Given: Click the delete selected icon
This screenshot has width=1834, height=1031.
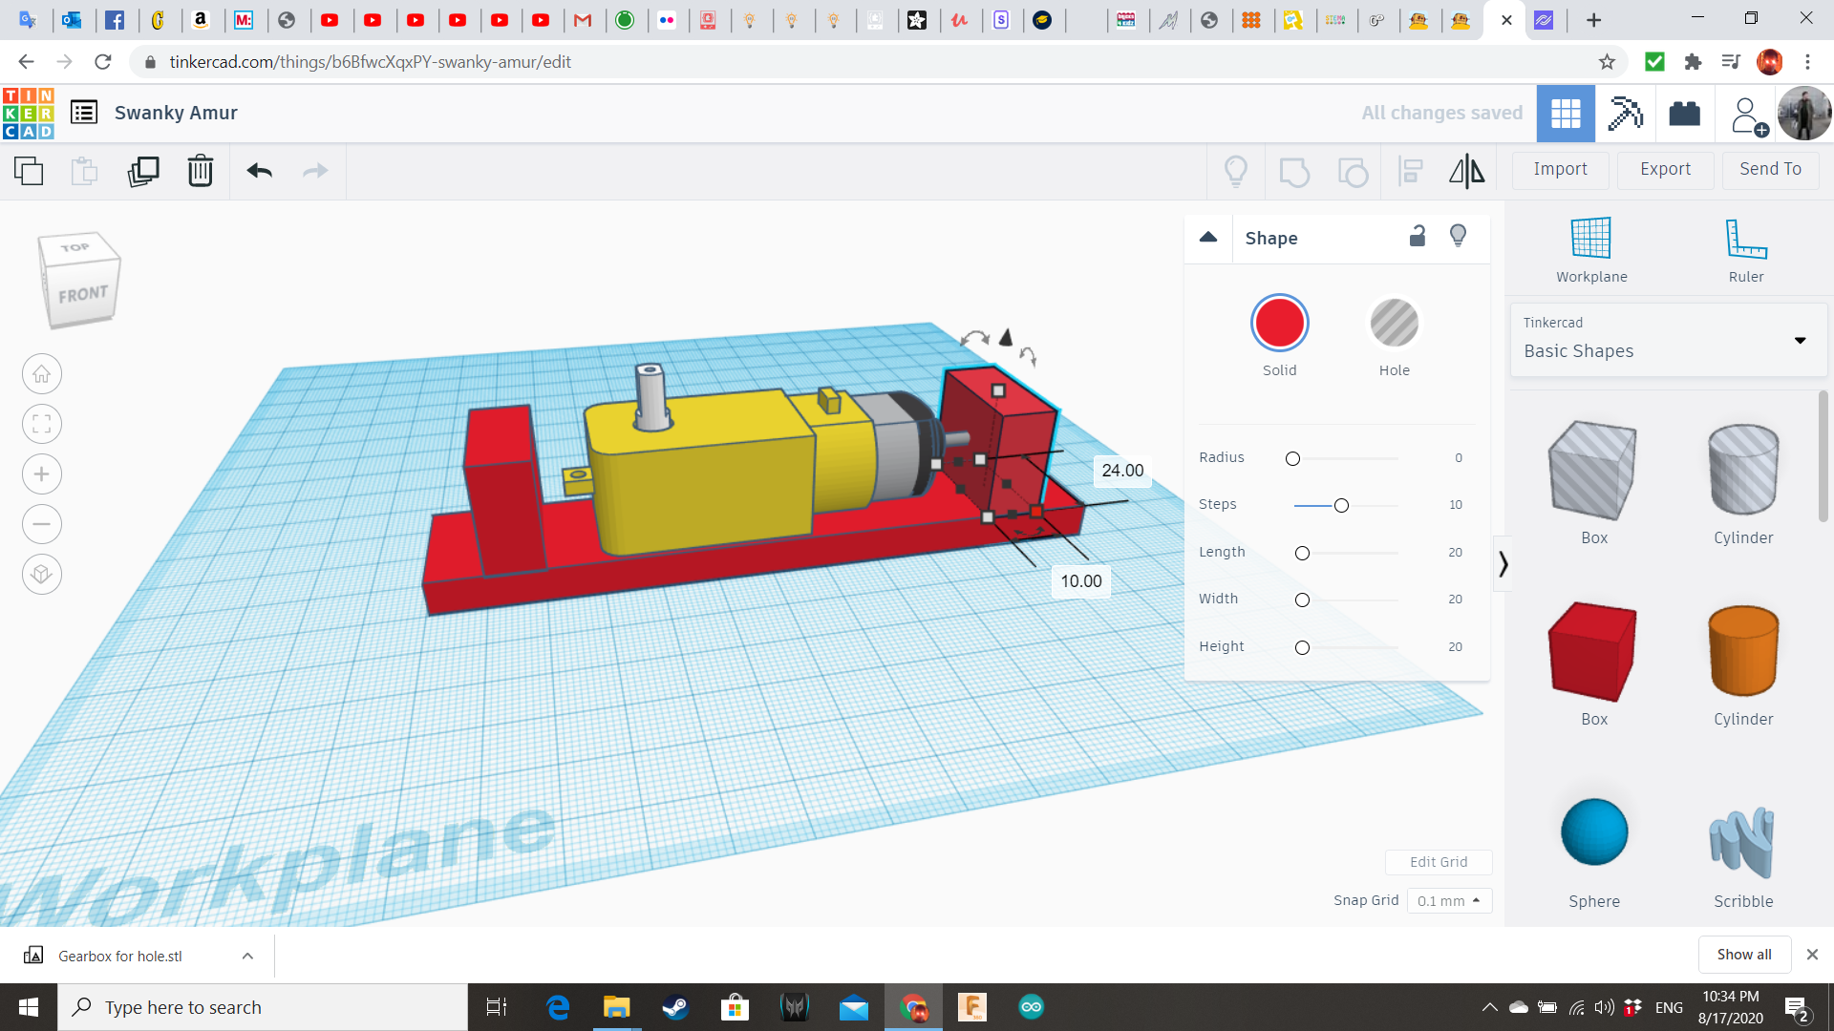Looking at the screenshot, I should point(201,170).
